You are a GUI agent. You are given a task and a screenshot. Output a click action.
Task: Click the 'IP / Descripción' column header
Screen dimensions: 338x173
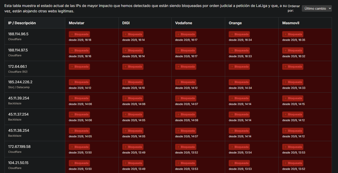click(22, 23)
